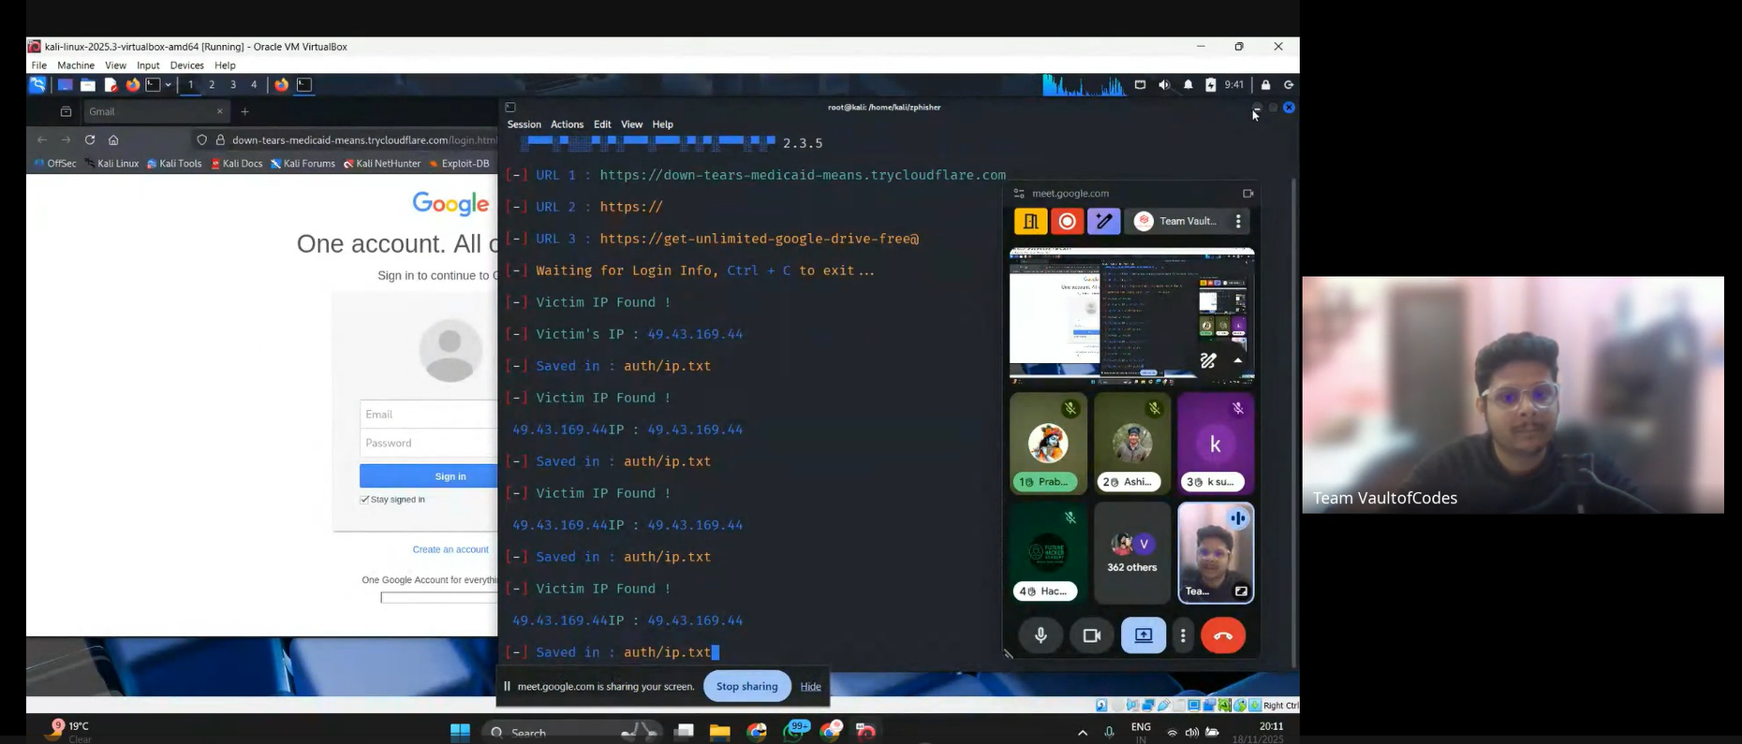Click the Stop sharing button

[x=746, y=687]
